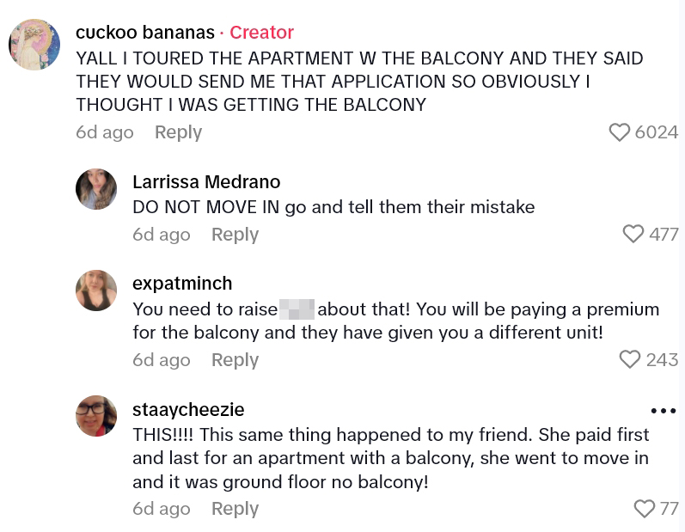The image size is (685, 532).
Task: Click the Creator badge label
Action: [261, 33]
